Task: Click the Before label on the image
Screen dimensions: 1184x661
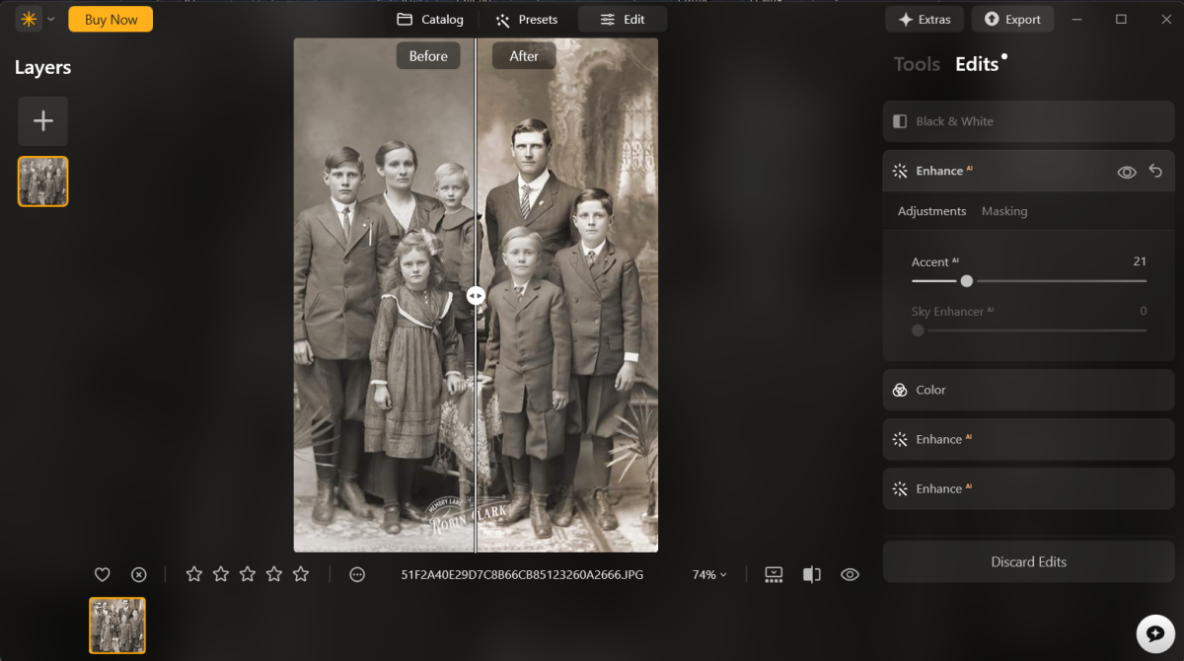Action: pyautogui.click(x=428, y=56)
